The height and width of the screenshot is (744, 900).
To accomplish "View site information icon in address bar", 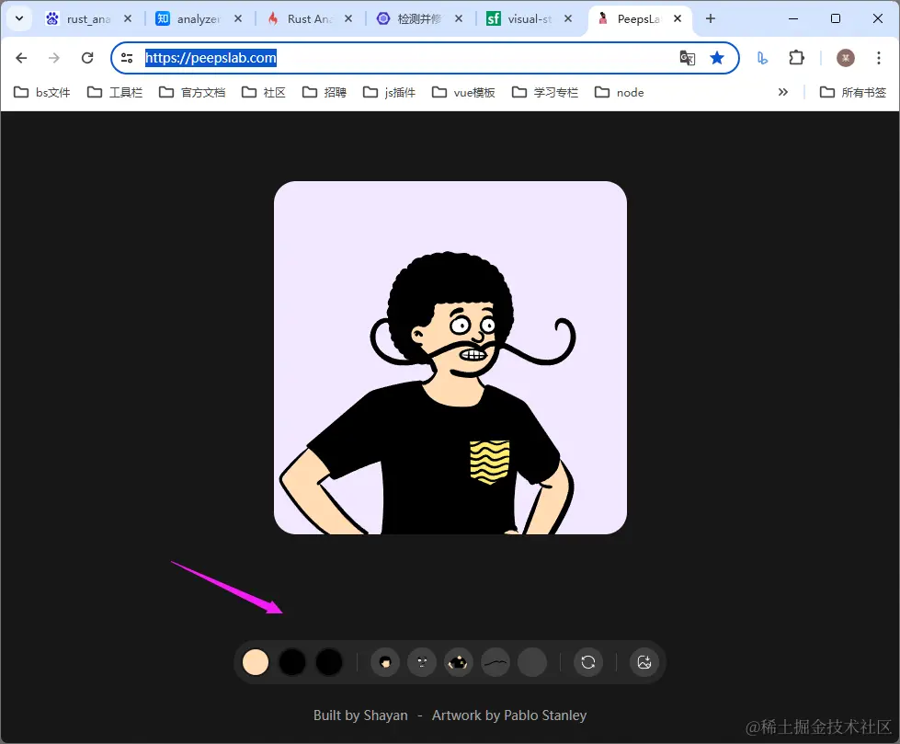I will [127, 58].
